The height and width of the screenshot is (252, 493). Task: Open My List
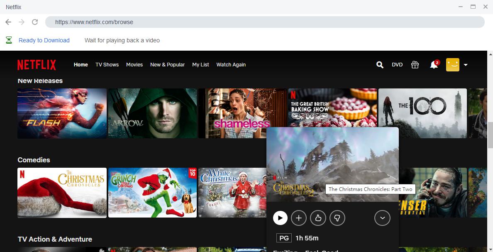(200, 64)
